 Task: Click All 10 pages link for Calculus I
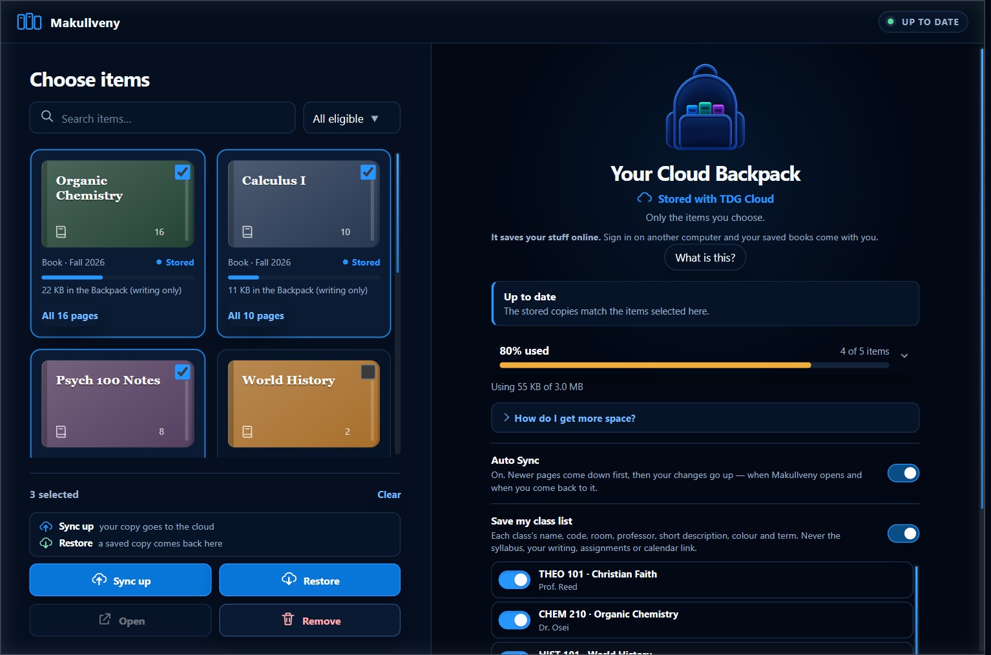tap(256, 316)
